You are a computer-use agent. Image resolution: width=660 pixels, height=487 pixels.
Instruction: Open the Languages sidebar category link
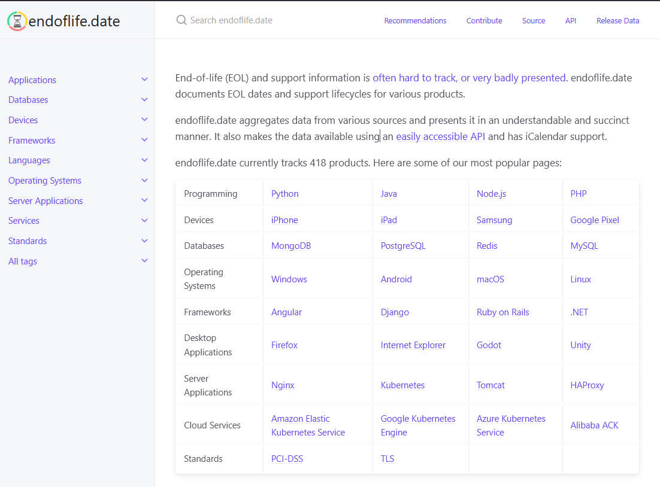pyautogui.click(x=29, y=160)
